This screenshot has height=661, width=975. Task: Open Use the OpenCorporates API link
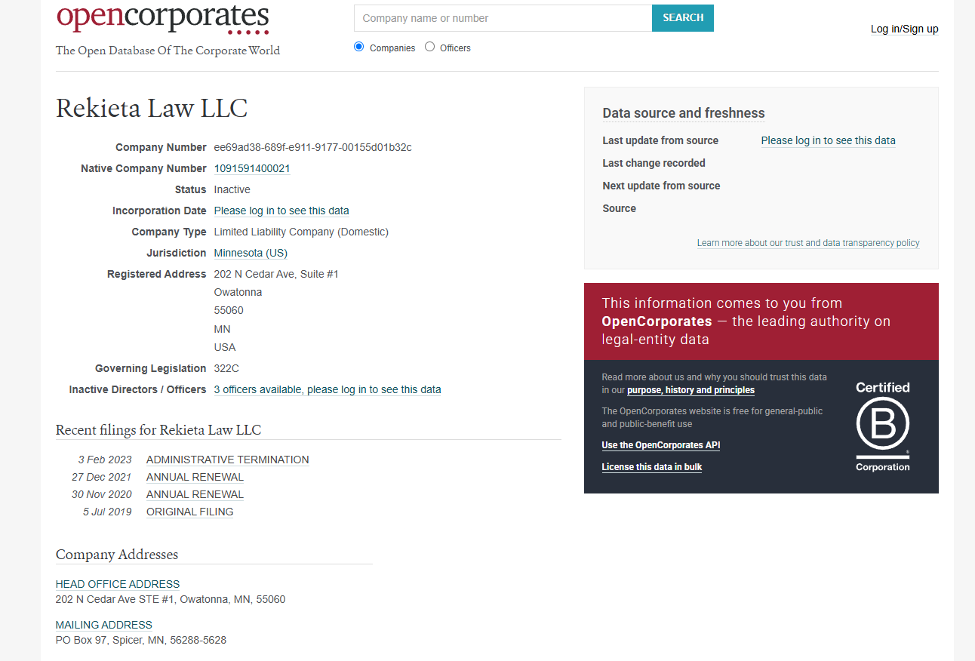(x=660, y=445)
